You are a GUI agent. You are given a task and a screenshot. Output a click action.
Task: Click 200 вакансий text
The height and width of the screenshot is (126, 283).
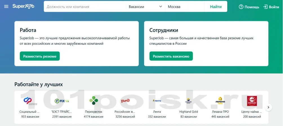tap(252, 117)
